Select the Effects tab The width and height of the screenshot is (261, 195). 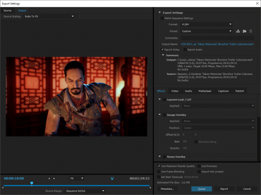[161, 91]
